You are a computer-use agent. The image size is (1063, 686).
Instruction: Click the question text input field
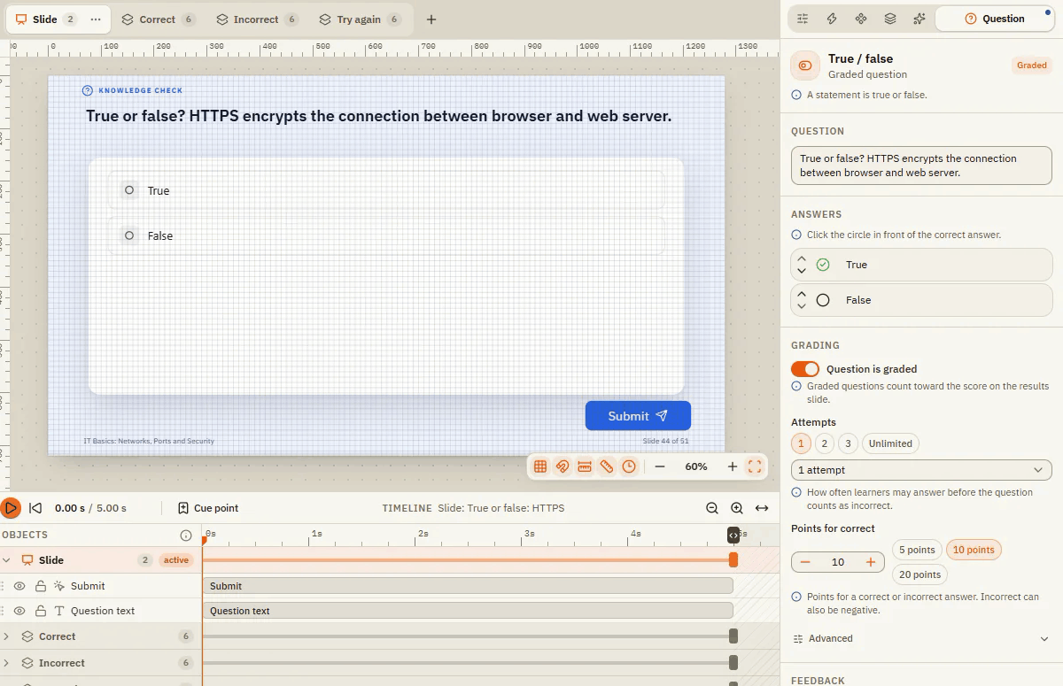coord(921,166)
